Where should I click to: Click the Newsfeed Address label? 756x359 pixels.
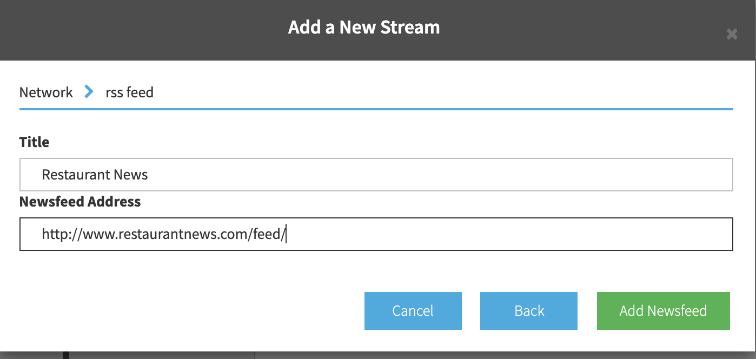click(x=80, y=202)
